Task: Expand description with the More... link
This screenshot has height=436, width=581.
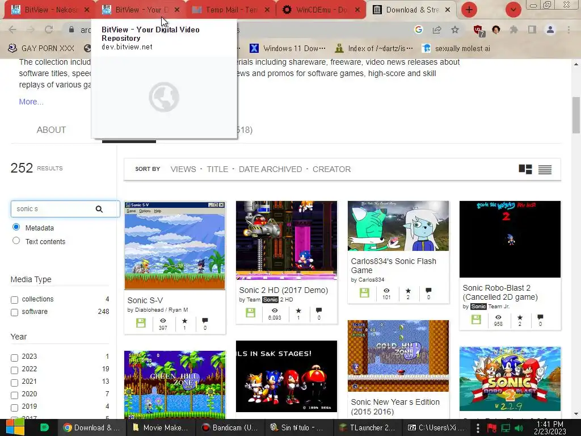Action: pos(31,102)
